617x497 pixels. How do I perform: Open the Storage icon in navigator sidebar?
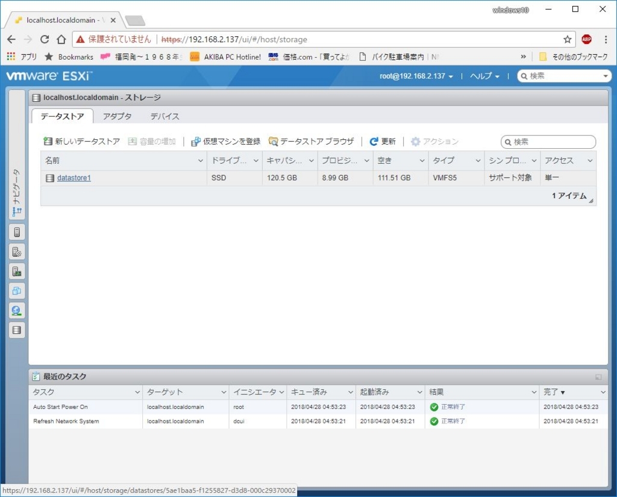pos(17,330)
